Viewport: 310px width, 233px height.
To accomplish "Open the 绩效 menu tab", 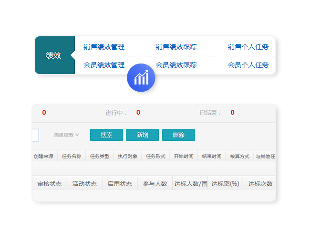I will click(54, 55).
